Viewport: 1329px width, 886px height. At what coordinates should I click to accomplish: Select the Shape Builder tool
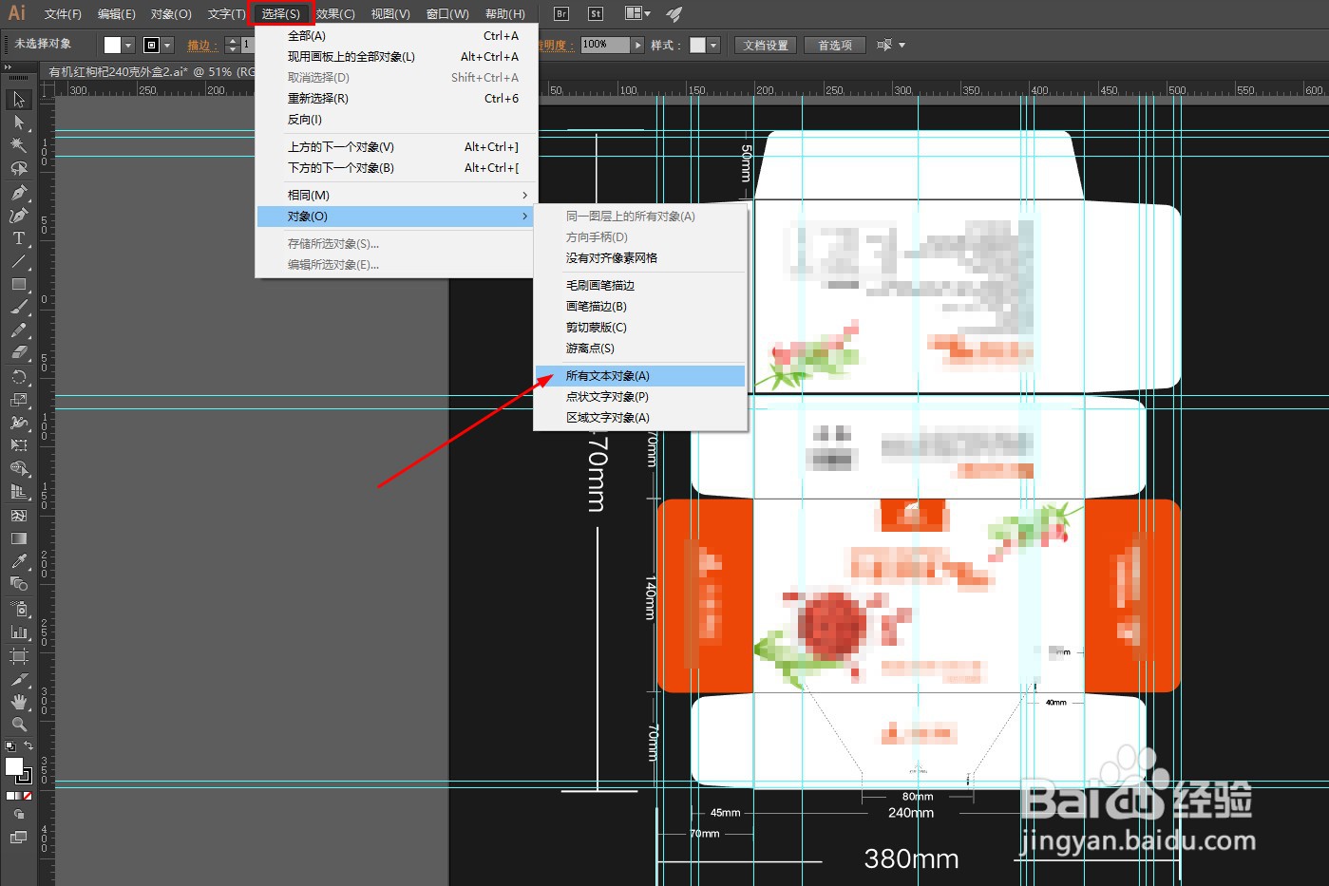[x=19, y=469]
